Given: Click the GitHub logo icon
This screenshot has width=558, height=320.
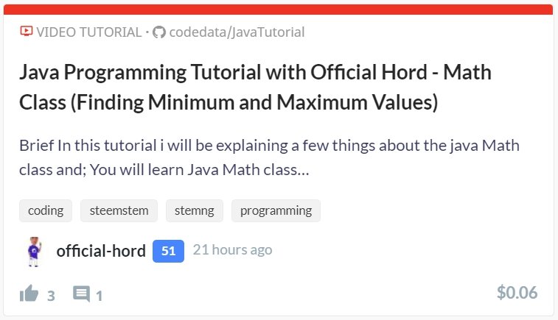Looking at the screenshot, I should click(158, 32).
